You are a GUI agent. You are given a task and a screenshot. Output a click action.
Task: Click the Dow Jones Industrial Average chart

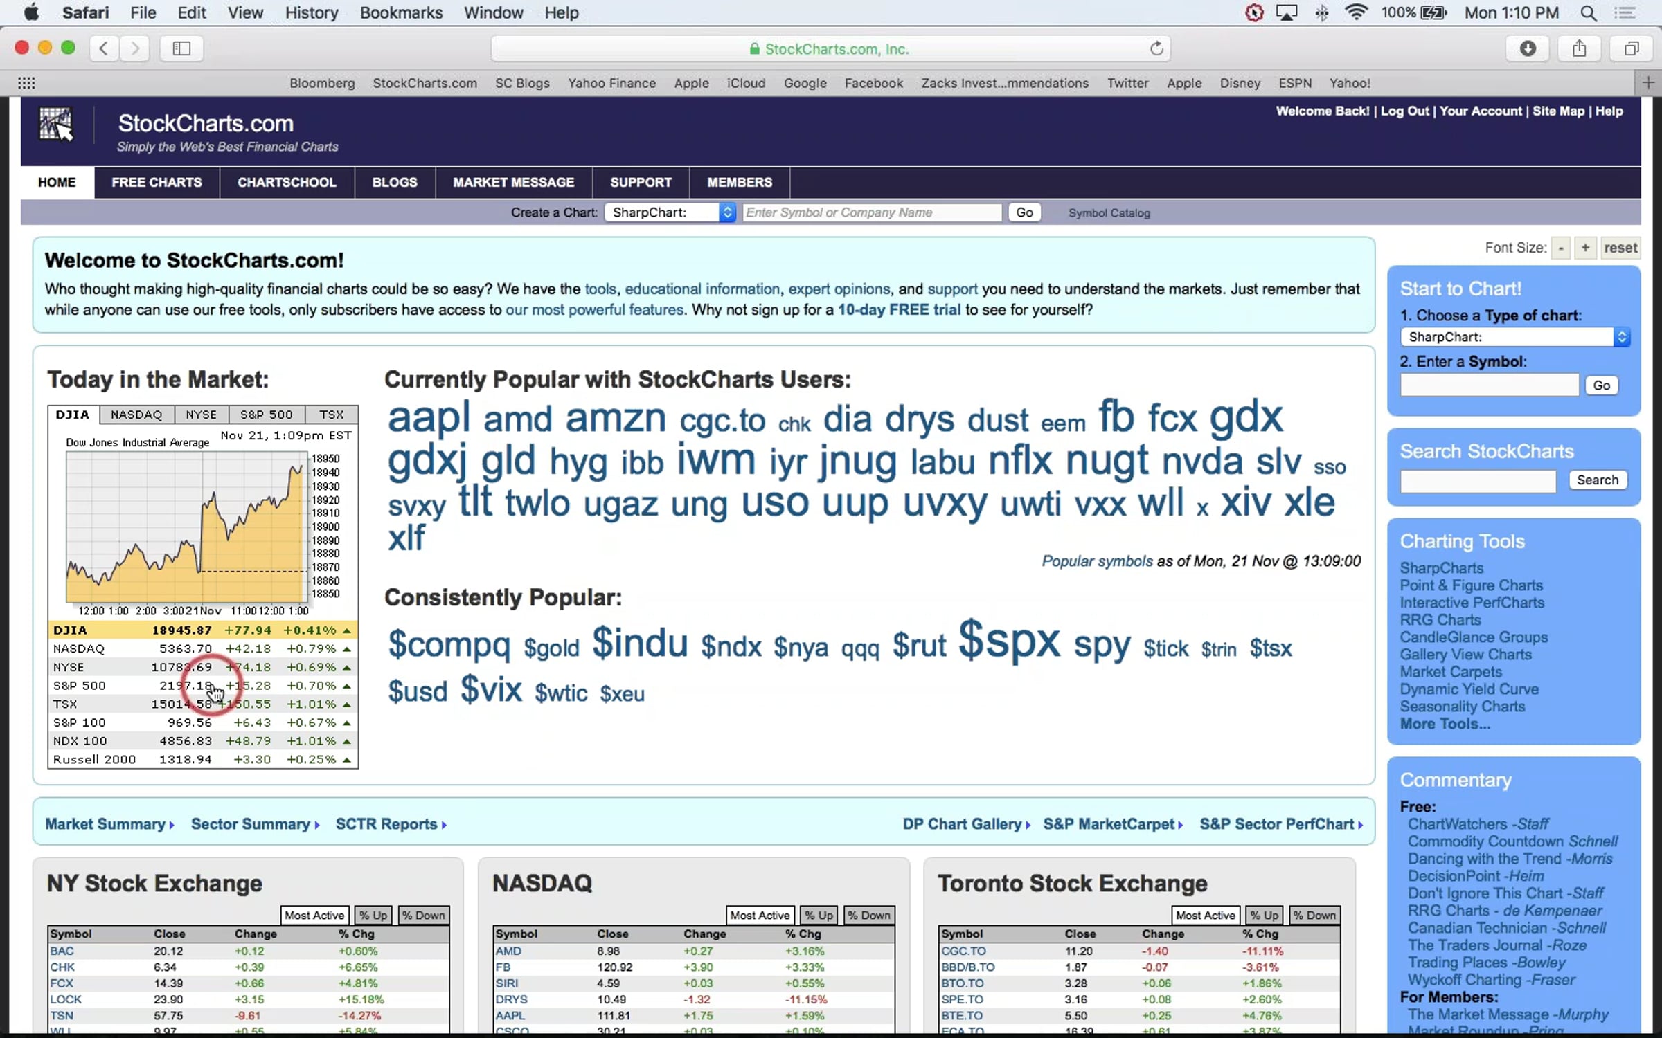click(x=187, y=526)
